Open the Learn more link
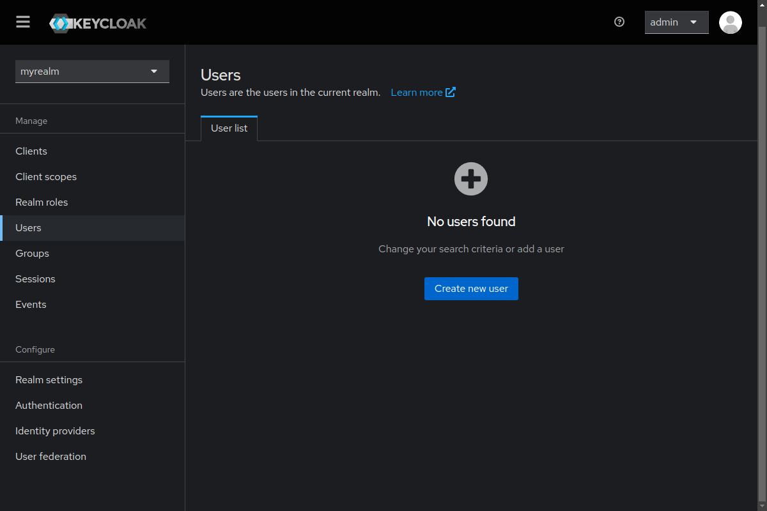 point(416,93)
